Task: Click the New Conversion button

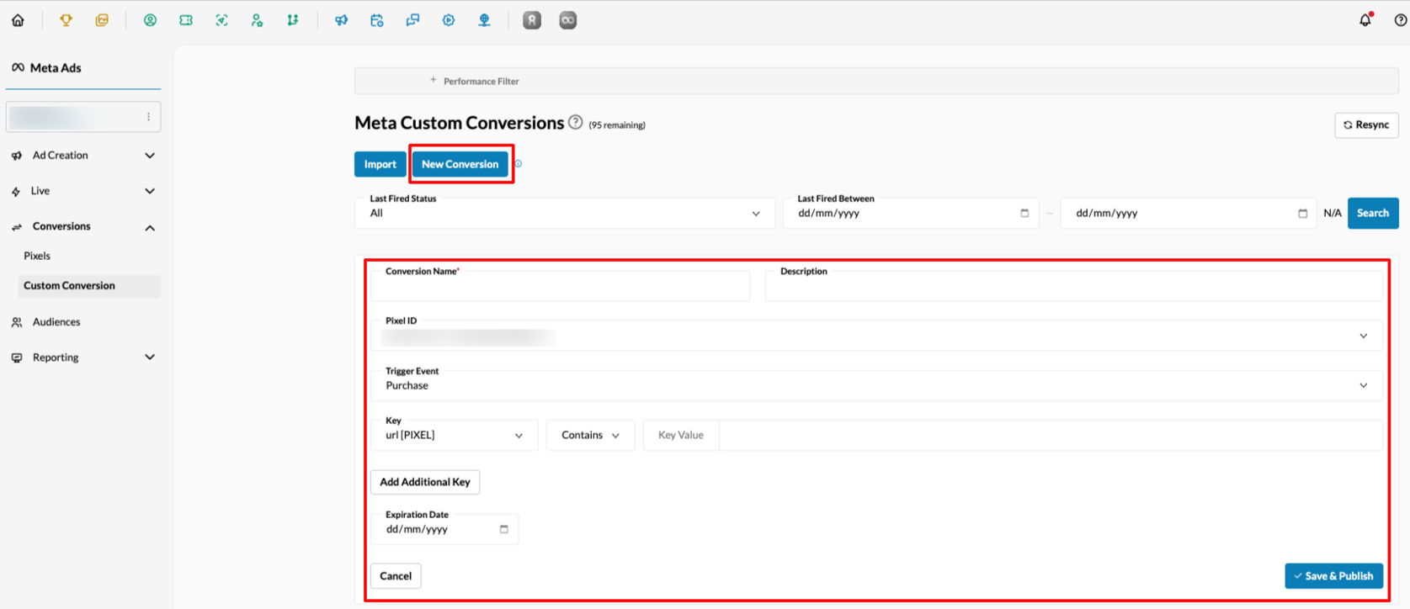Action: [x=460, y=164]
